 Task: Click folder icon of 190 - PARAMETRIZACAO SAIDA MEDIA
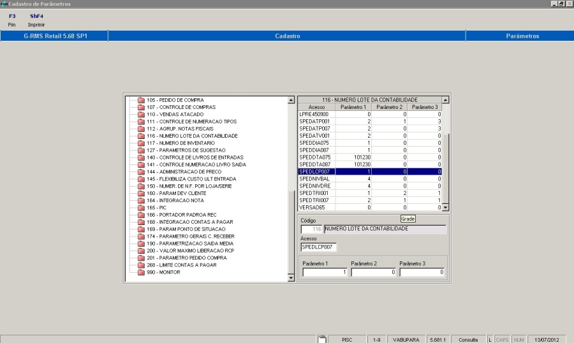[142, 244]
